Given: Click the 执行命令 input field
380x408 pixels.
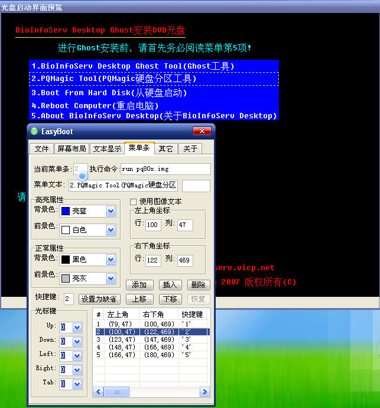Looking at the screenshot, I should pos(165,169).
